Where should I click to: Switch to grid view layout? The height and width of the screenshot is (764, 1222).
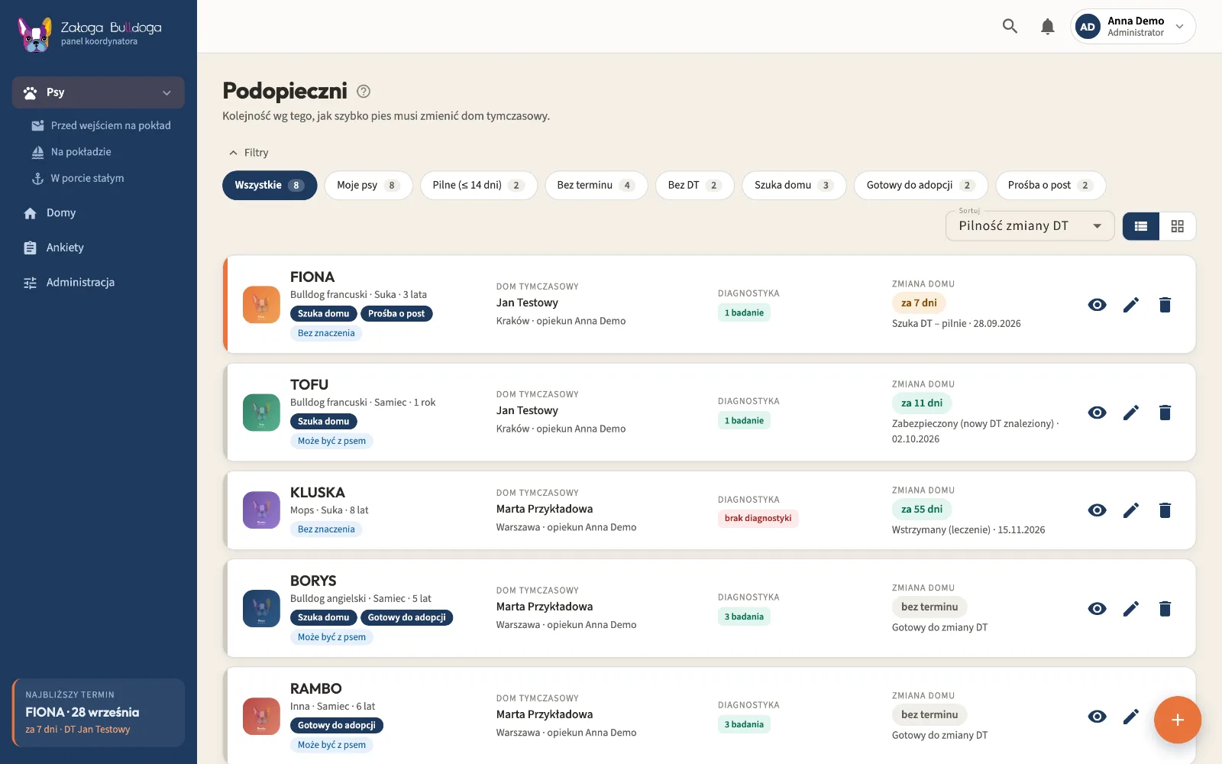point(1178,226)
